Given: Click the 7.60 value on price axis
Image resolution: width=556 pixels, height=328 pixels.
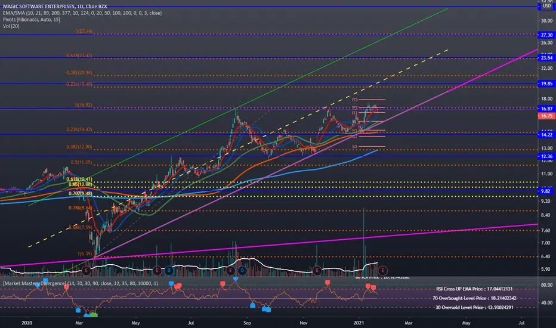Looking at the screenshot, I should pos(545,230).
